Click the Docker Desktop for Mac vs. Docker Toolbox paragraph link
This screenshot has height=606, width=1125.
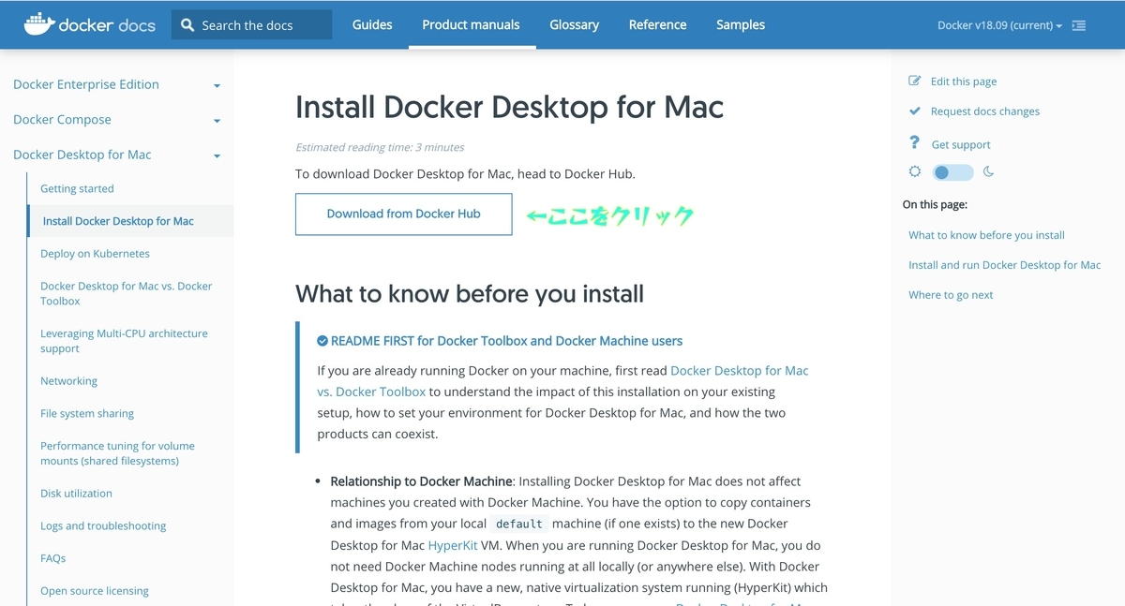562,381
